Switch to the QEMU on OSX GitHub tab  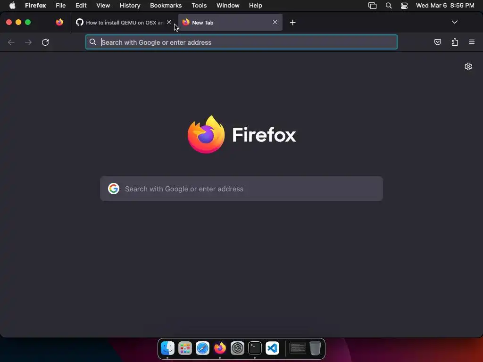pos(123,23)
